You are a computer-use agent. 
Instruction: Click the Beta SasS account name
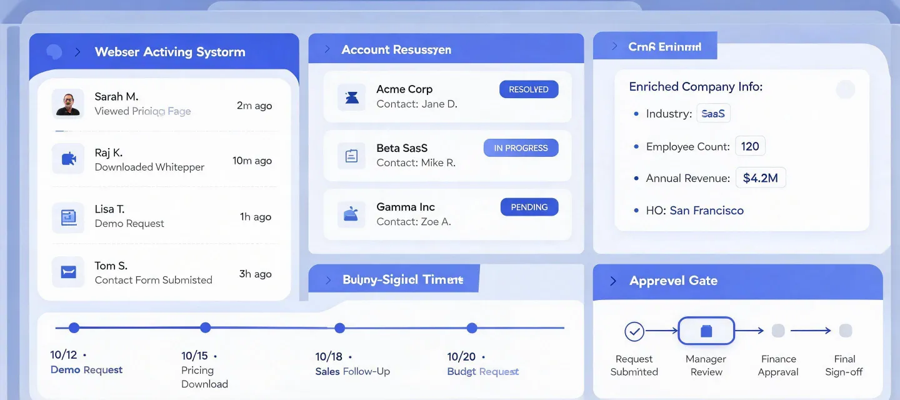[402, 147]
